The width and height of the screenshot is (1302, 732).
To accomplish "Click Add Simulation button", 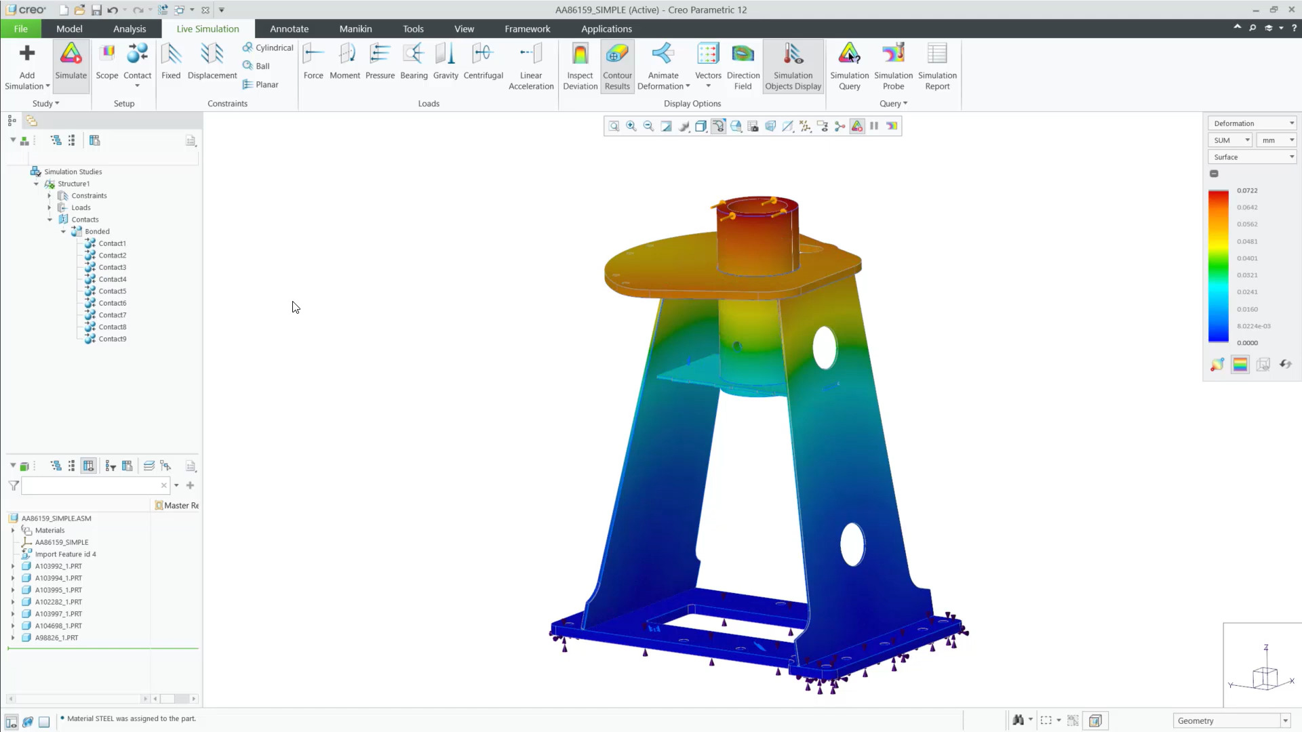I will [27, 66].
